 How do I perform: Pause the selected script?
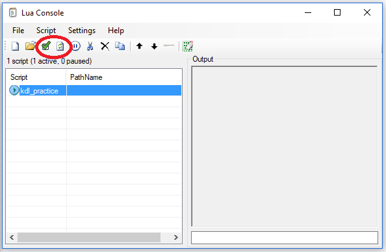[75, 46]
